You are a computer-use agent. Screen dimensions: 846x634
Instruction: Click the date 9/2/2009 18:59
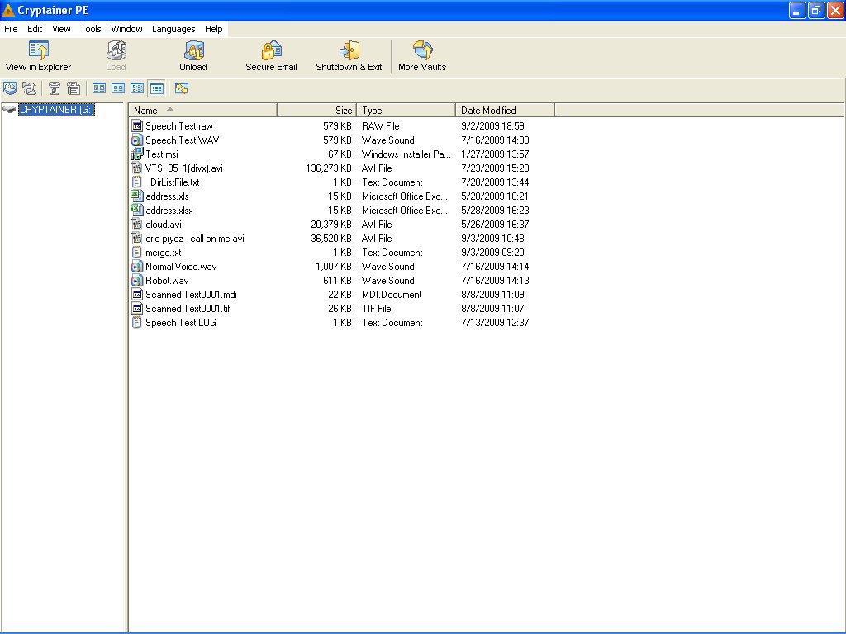[x=492, y=126]
